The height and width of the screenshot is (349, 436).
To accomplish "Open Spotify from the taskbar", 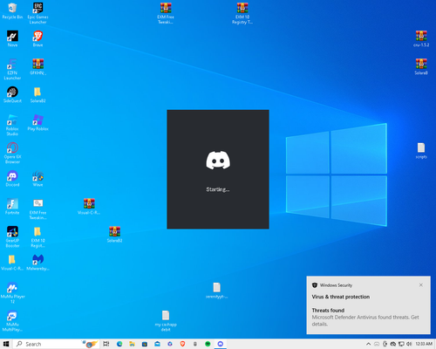I will tap(208, 344).
